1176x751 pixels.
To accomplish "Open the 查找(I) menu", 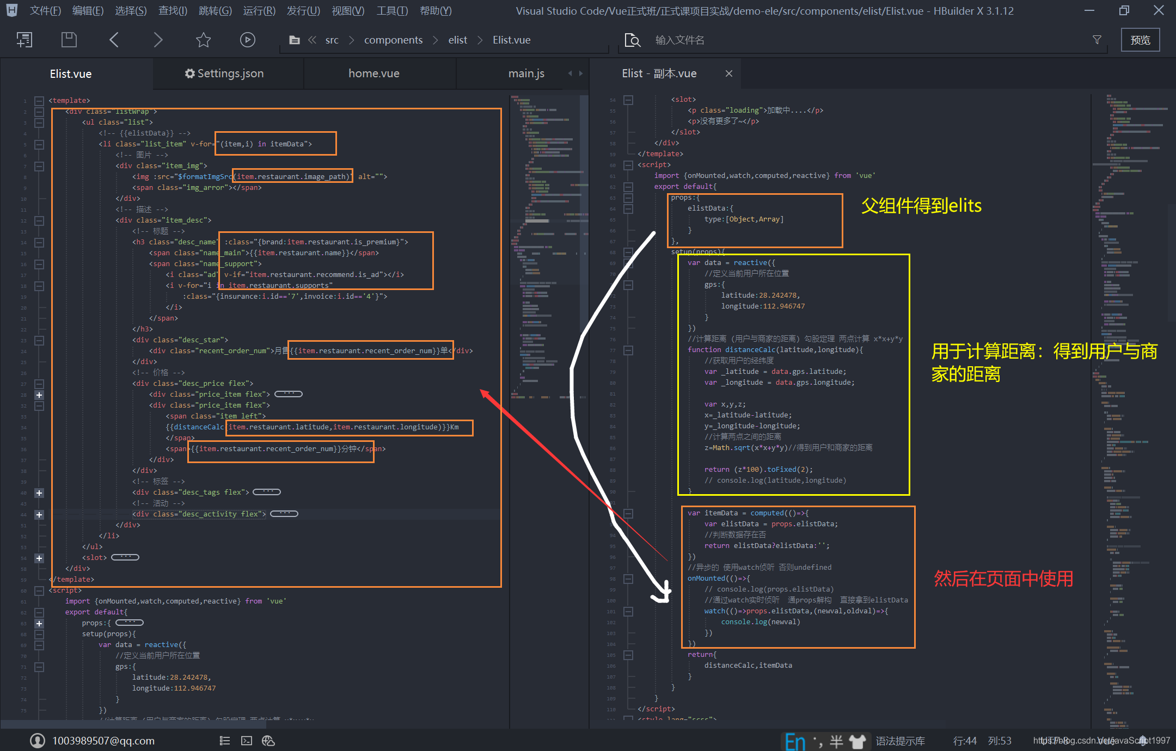I will pos(173,10).
